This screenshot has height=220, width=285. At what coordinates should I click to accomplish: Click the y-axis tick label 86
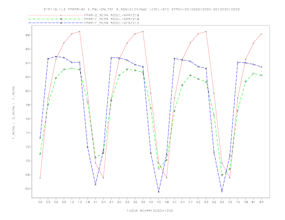pos(27,49)
